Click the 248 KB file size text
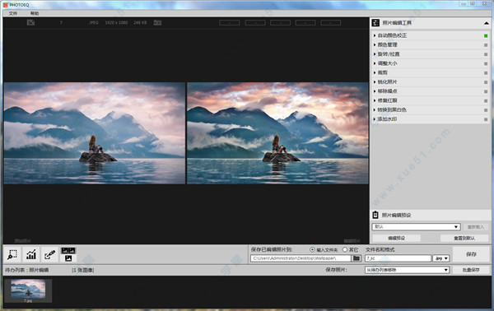The image size is (494, 311). tap(140, 23)
